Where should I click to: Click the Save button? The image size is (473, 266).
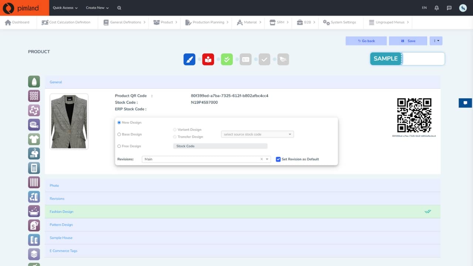click(x=408, y=41)
